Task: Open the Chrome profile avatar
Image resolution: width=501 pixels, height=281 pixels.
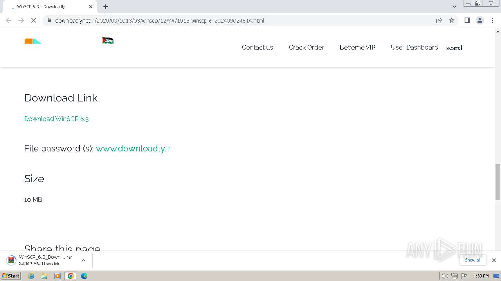Action: 480,20
